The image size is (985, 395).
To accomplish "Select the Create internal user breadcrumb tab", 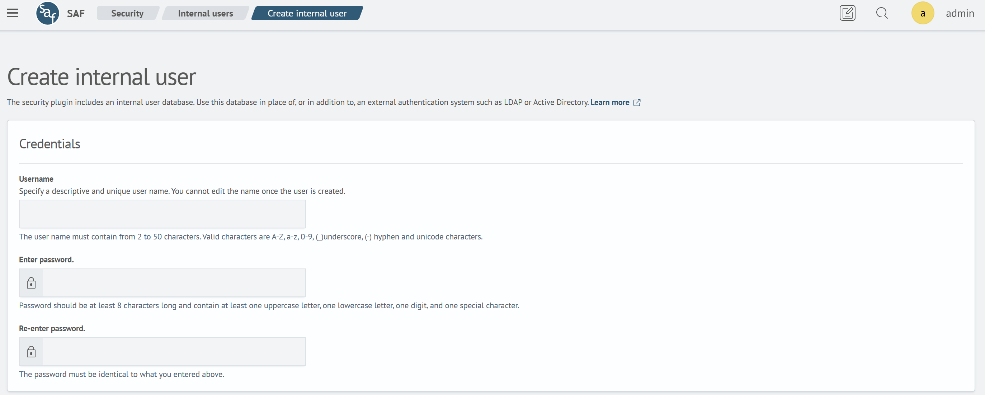I will pos(307,13).
